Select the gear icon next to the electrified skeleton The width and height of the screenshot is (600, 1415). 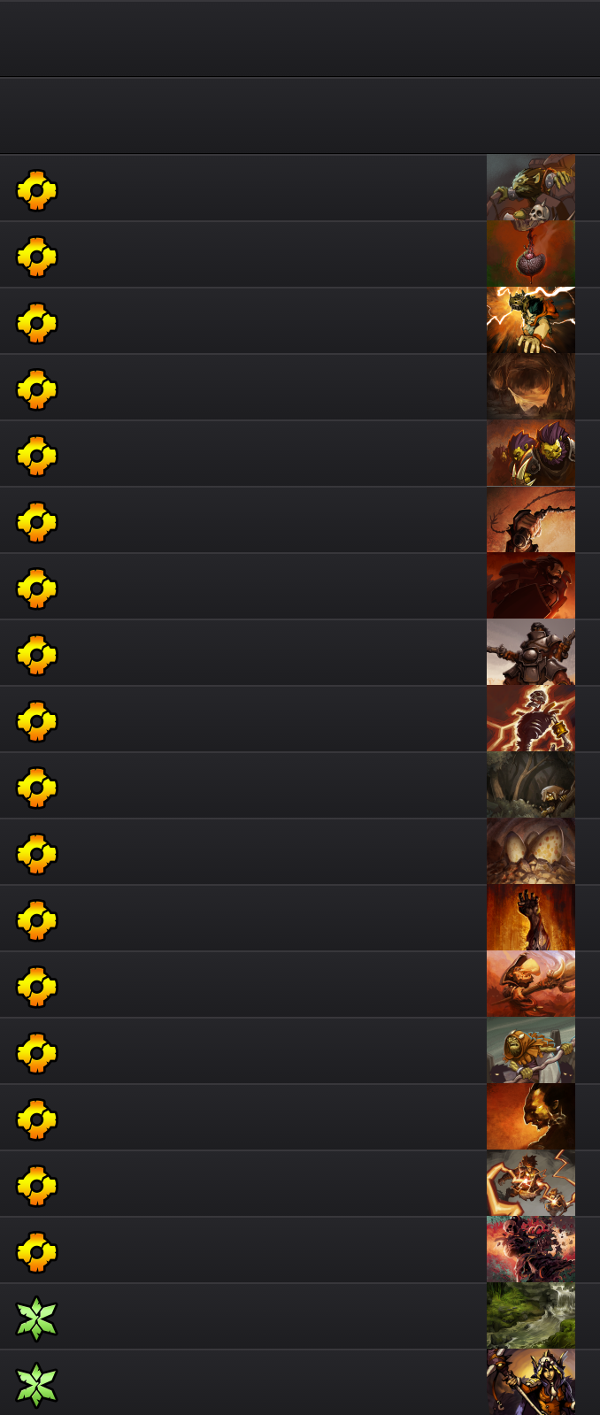pyautogui.click(x=36, y=721)
